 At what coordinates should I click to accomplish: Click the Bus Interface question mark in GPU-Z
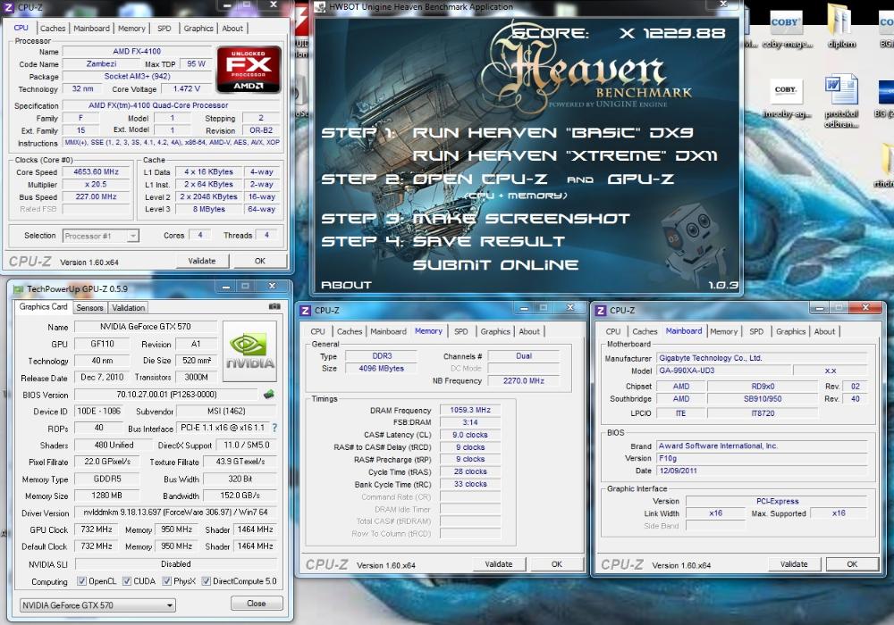point(274,428)
